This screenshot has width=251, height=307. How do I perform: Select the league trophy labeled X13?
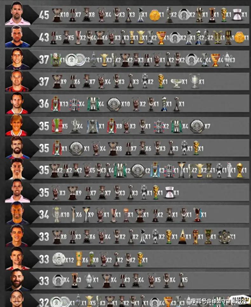click(56, 104)
